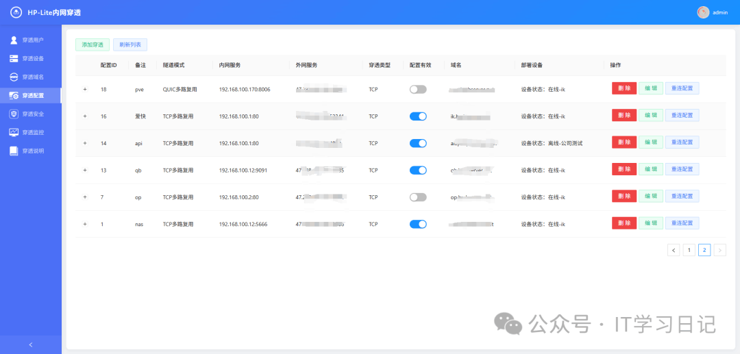Expand row details for config ID 14

[85, 143]
